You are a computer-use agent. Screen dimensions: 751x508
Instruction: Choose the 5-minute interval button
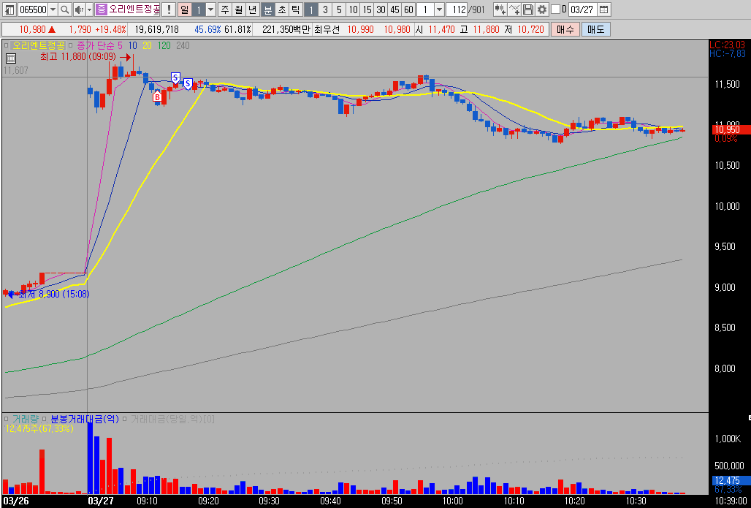[339, 9]
